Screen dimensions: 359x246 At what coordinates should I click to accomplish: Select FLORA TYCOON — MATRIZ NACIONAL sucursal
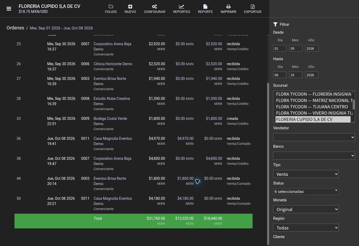pos(313,100)
